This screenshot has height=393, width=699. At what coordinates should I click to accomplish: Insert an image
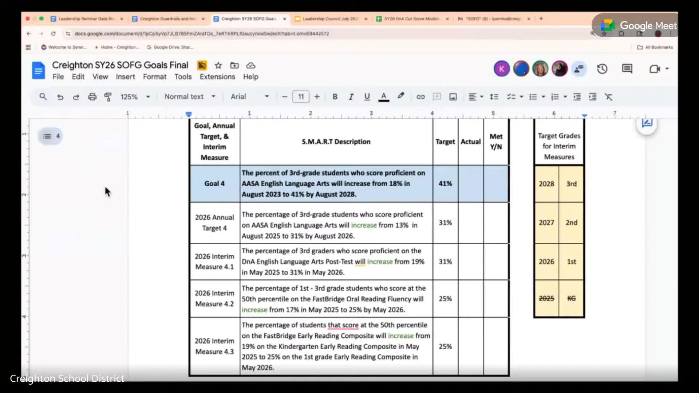[453, 97]
